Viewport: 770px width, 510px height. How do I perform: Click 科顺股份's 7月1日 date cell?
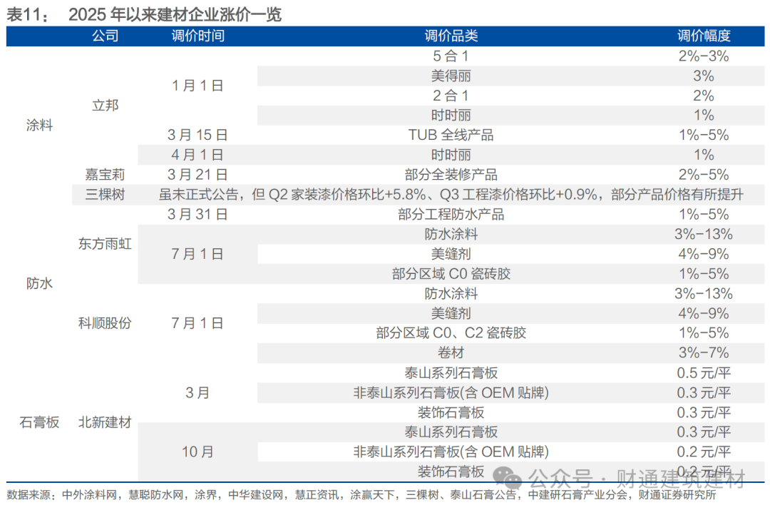coord(198,323)
